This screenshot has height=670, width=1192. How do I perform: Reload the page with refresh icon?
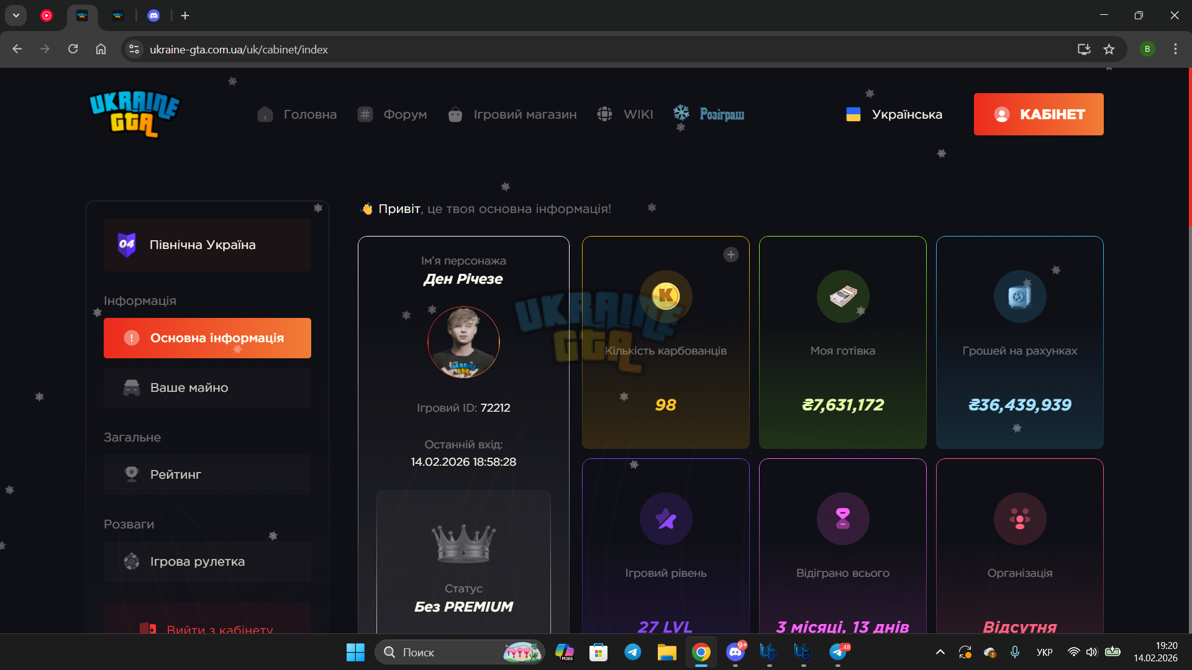click(73, 49)
